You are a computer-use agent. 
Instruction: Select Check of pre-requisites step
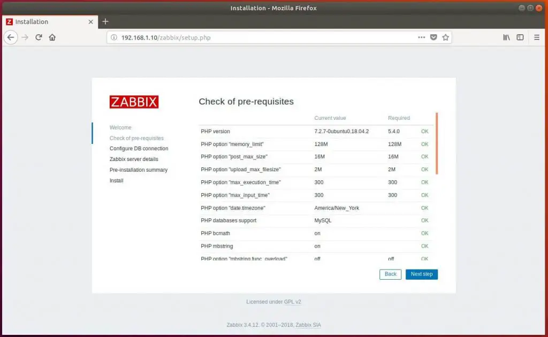[136, 139]
